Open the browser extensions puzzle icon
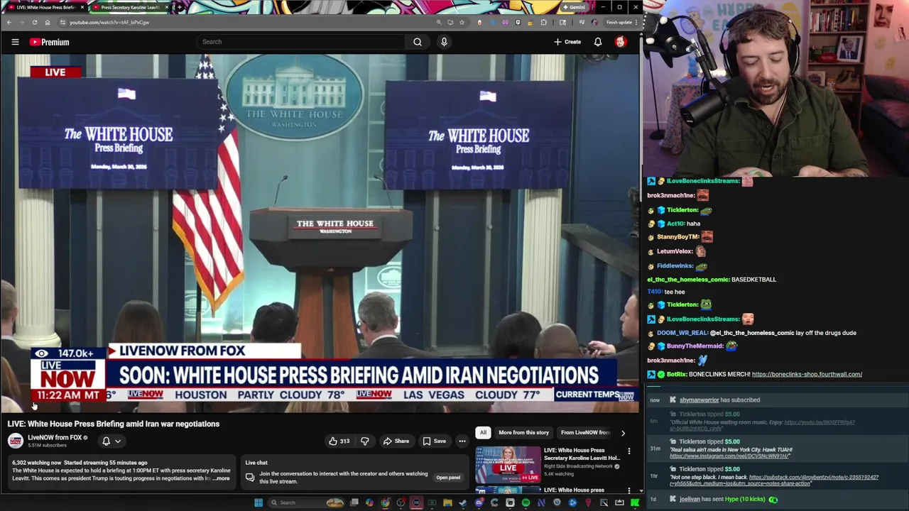 click(x=544, y=22)
